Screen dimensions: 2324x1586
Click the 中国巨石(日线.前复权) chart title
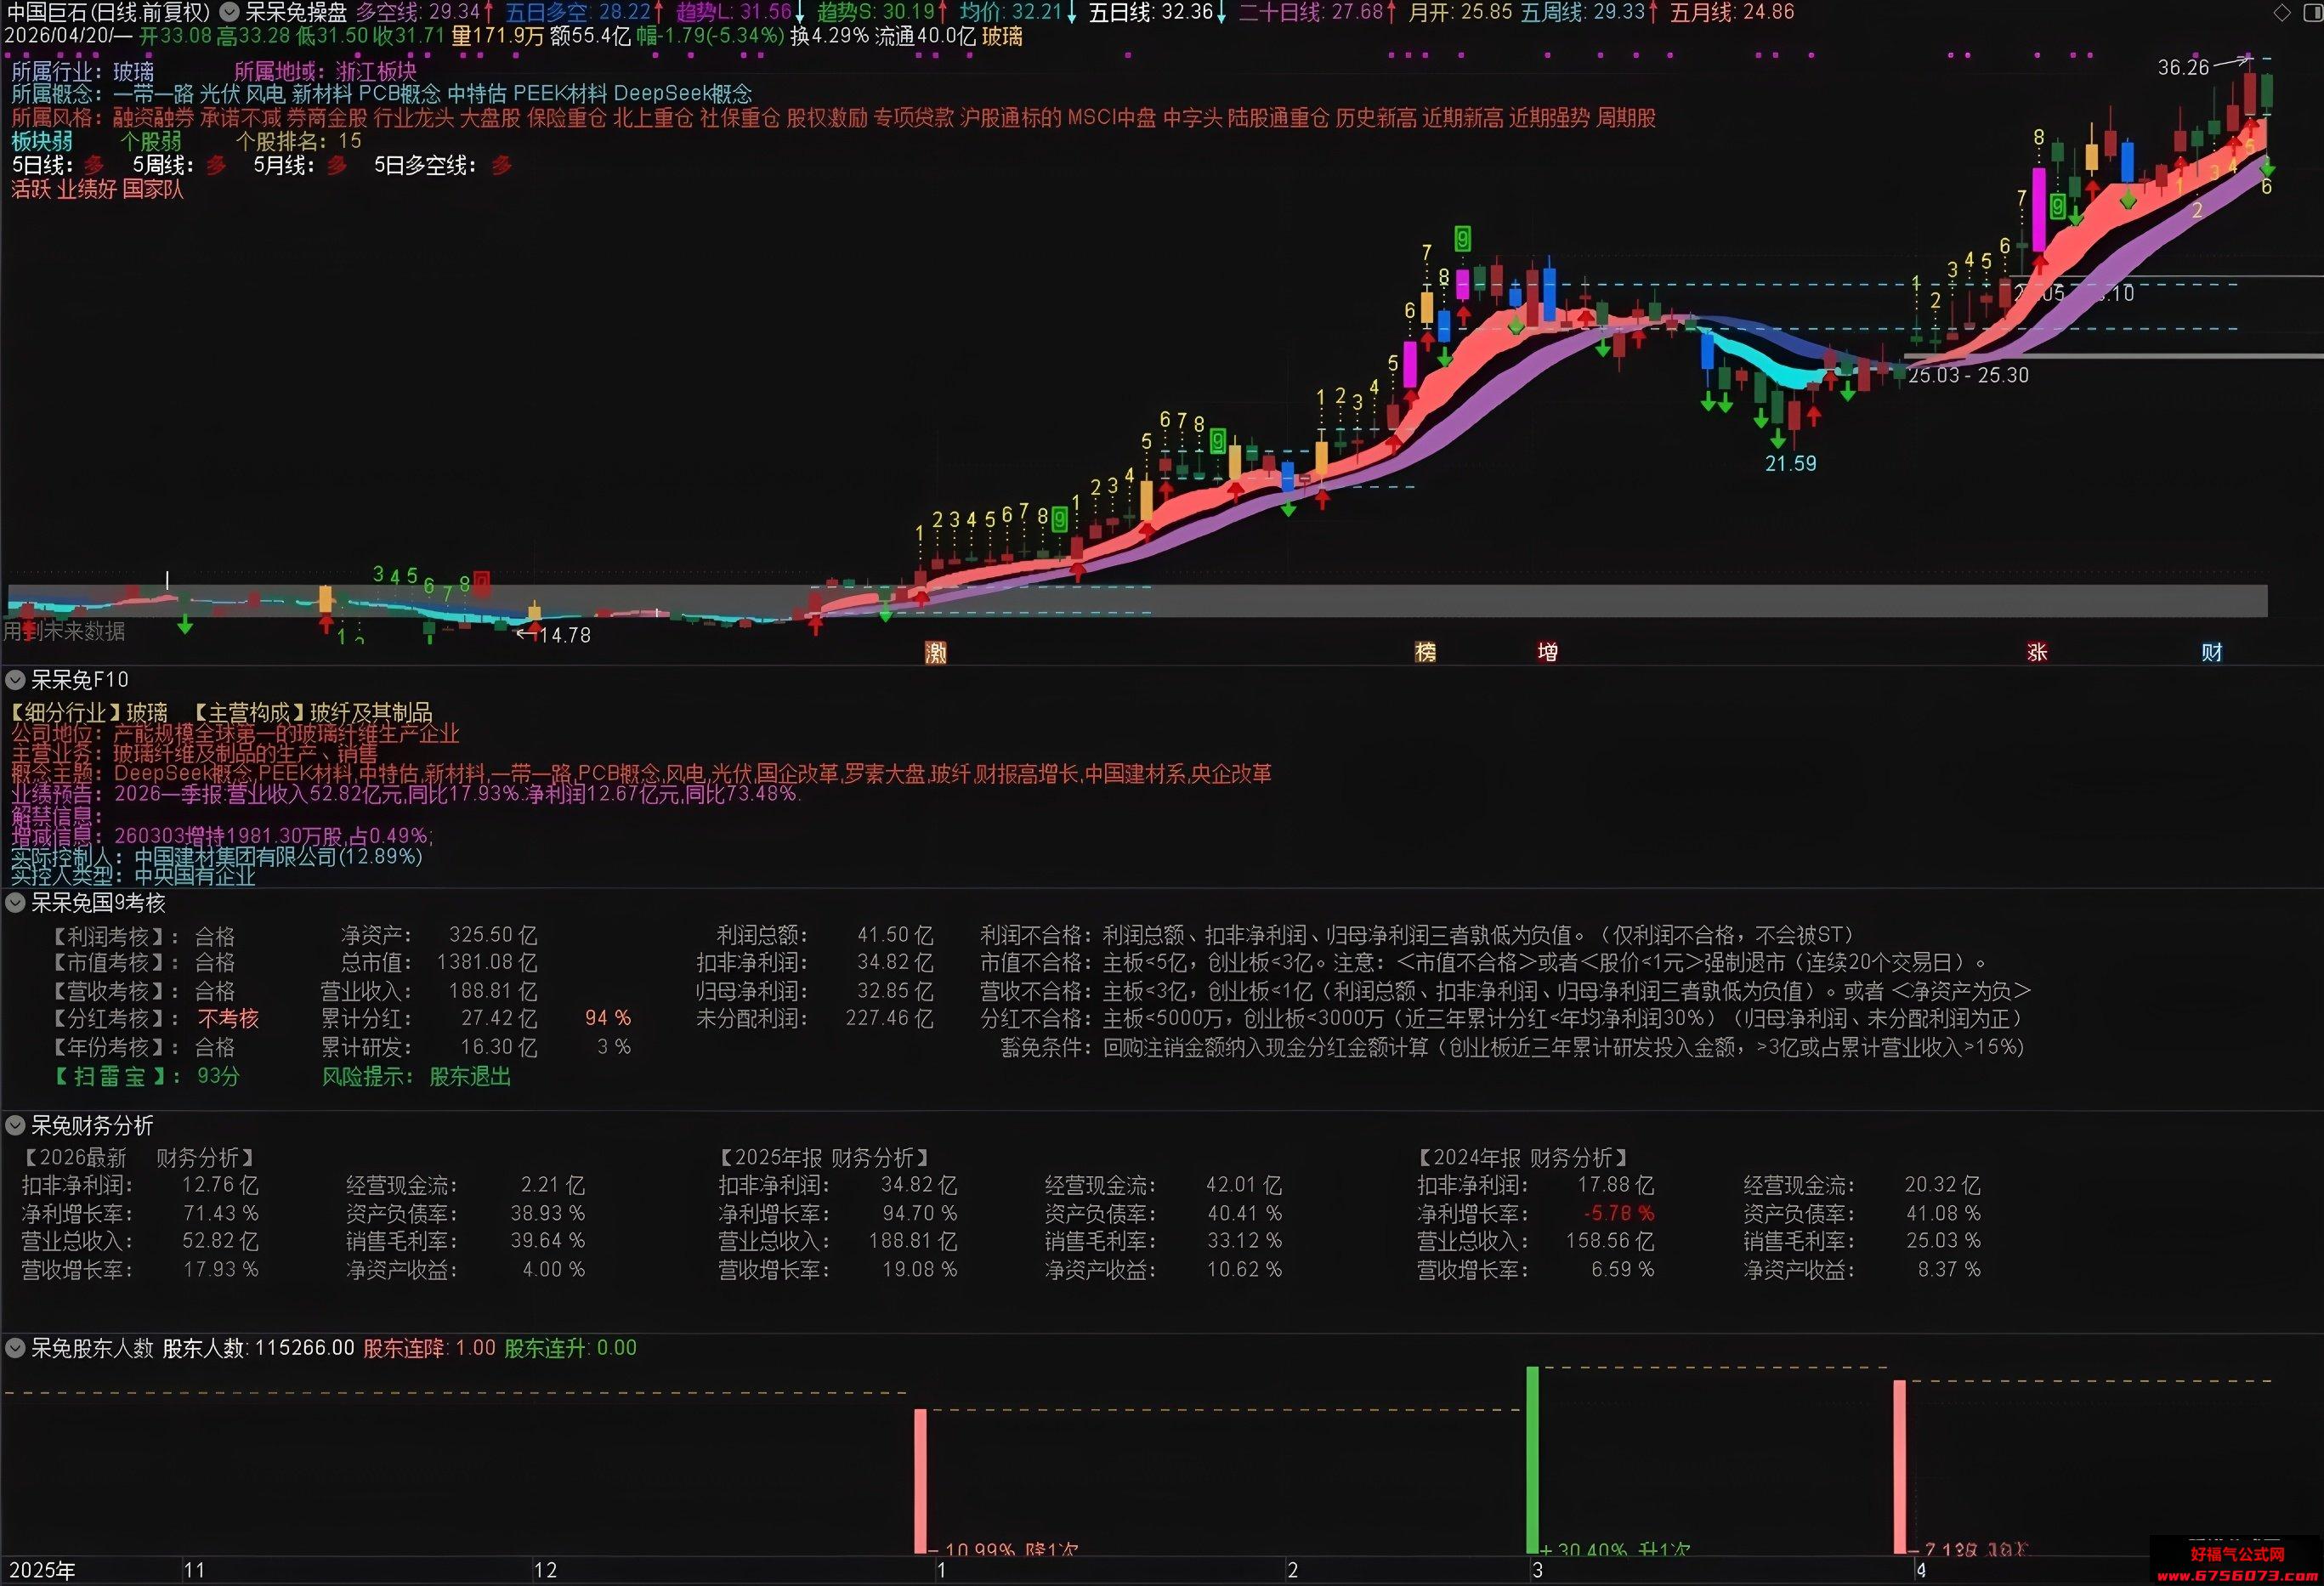click(x=109, y=12)
